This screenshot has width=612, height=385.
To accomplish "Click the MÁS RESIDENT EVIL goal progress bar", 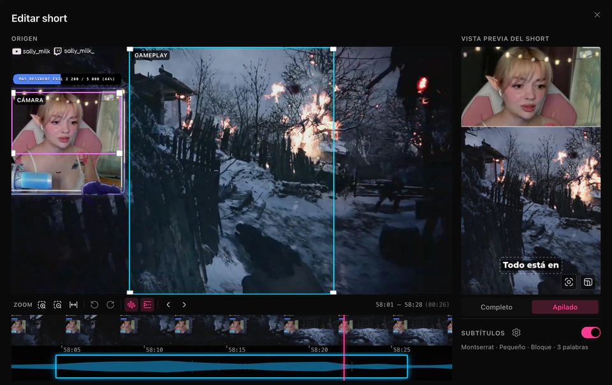I will [x=67, y=79].
